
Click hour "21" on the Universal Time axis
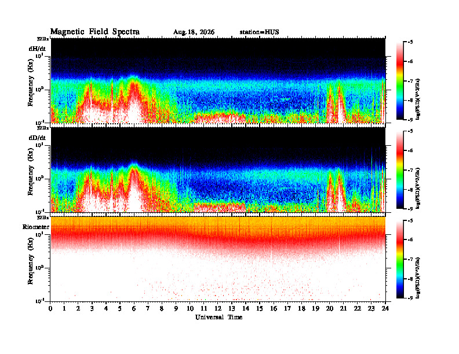343,308
